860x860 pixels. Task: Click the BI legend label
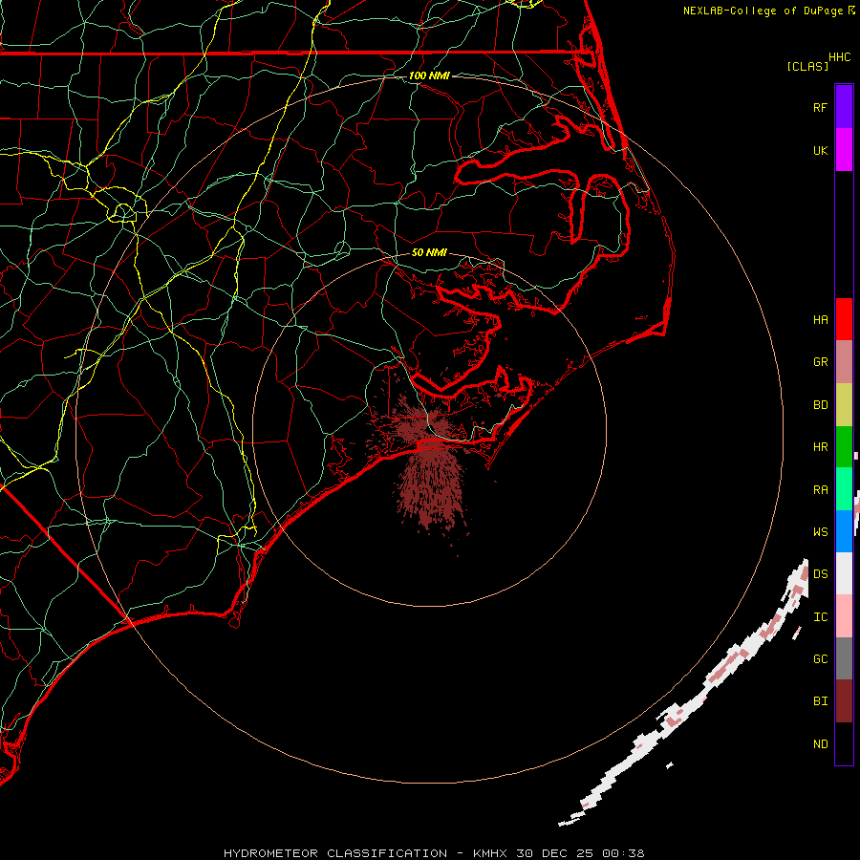[820, 701]
